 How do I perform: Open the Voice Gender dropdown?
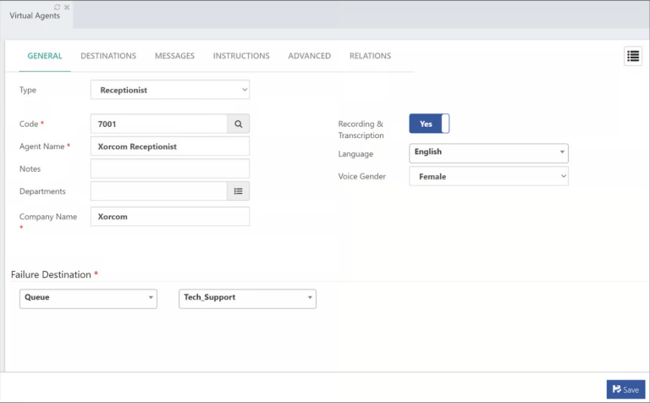pyautogui.click(x=488, y=176)
